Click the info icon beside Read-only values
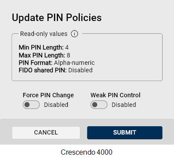This screenshot has width=174, height=163. coord(74,34)
